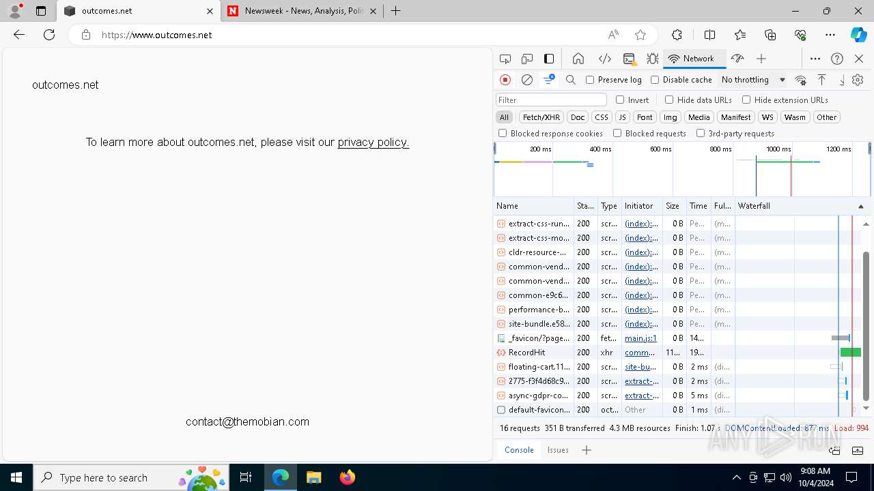
Task: Toggle the DevTools sidebar panel icon
Action: (x=549, y=59)
